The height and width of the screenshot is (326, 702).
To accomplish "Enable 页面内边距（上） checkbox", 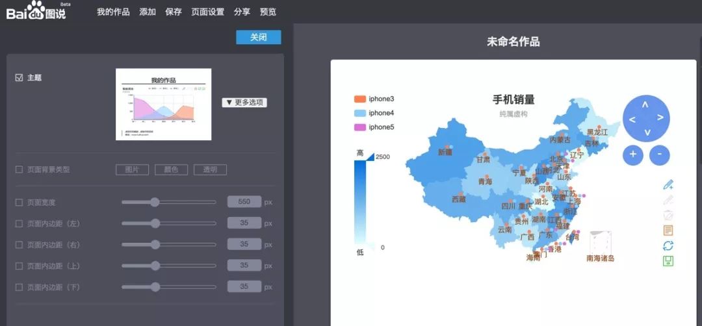I will (19, 266).
